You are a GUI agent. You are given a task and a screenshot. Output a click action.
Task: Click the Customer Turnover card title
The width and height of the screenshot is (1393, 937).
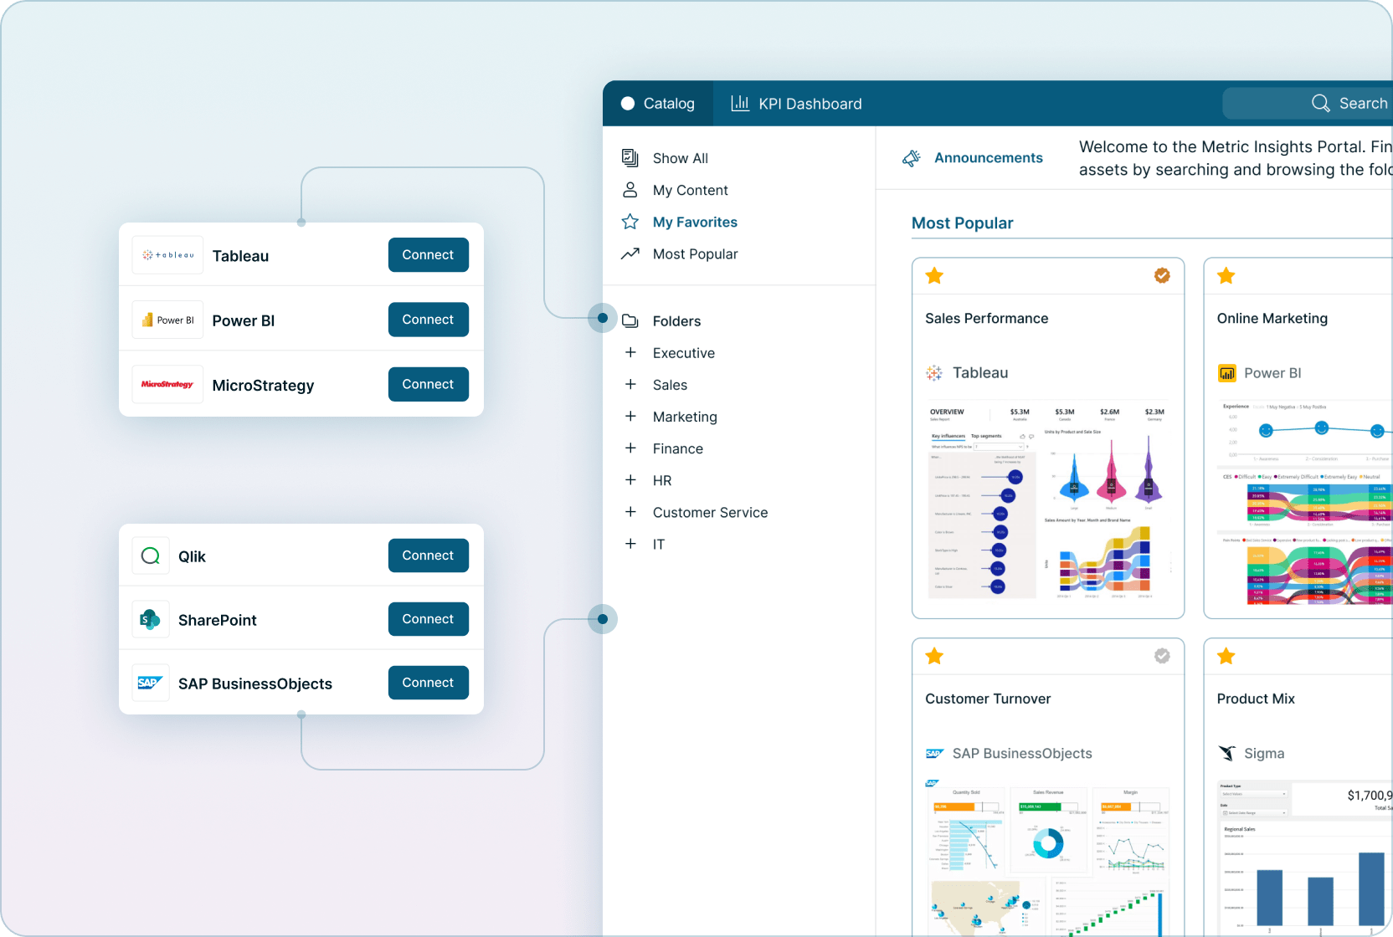(x=988, y=699)
